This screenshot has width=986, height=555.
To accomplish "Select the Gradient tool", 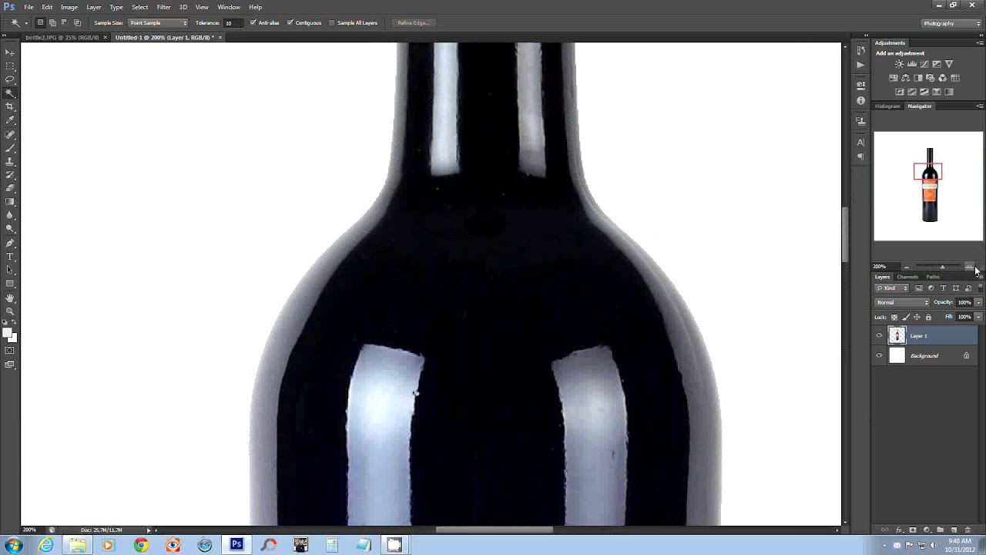I will pyautogui.click(x=10, y=202).
